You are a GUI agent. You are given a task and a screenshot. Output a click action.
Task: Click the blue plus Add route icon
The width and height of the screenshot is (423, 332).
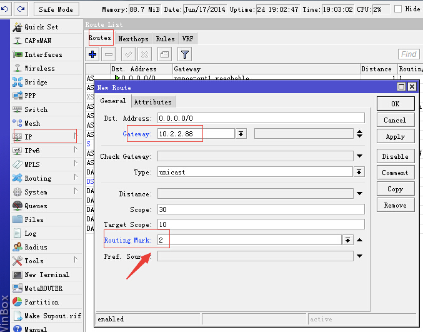(x=92, y=54)
